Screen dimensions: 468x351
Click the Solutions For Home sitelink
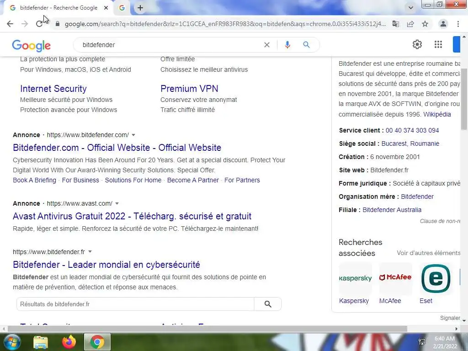tap(133, 180)
